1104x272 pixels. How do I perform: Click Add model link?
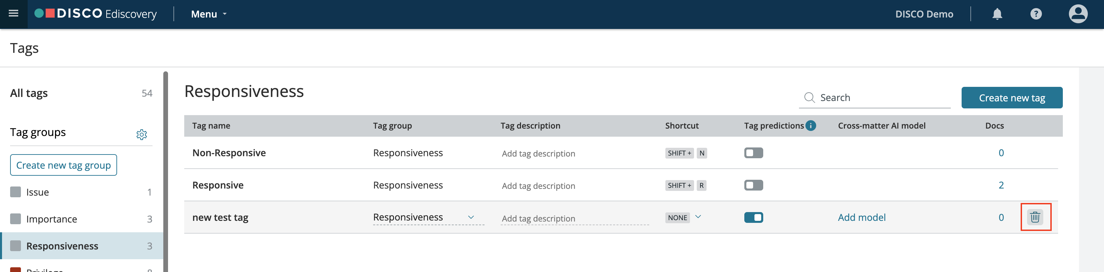[x=861, y=217]
